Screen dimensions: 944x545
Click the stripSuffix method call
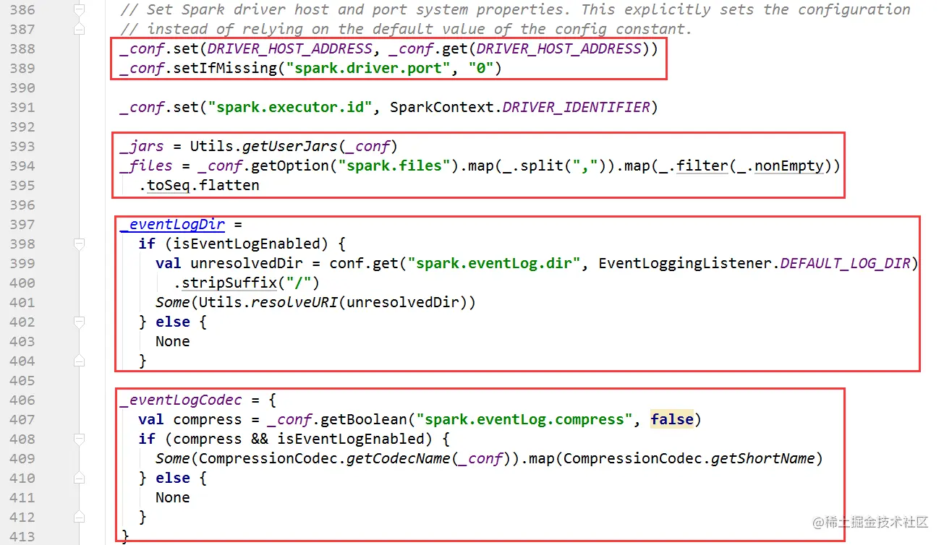229,283
